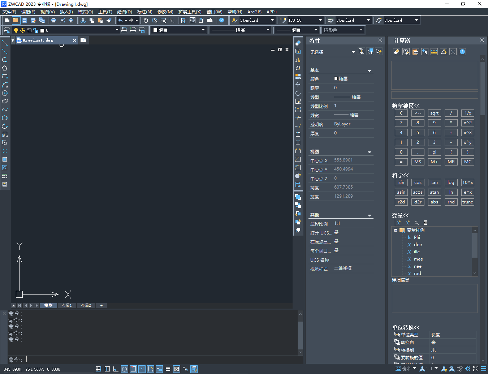Click the calculator's clear eraser icon
This screenshot has height=374, width=488.
pyautogui.click(x=396, y=52)
